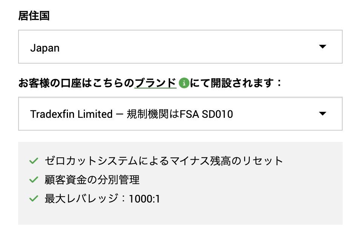Click the checkmark icon beside ゼロカットシステム
Screen dimensions: 357x233
pyautogui.click(x=34, y=161)
